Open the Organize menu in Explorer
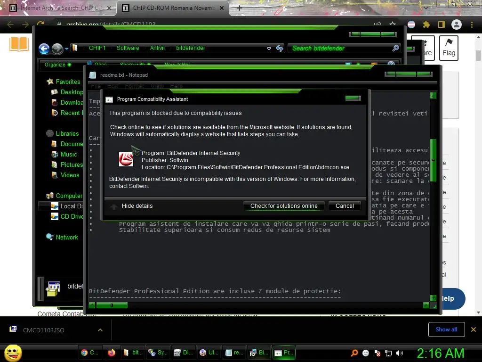The height and width of the screenshot is (362, 482). [58, 65]
